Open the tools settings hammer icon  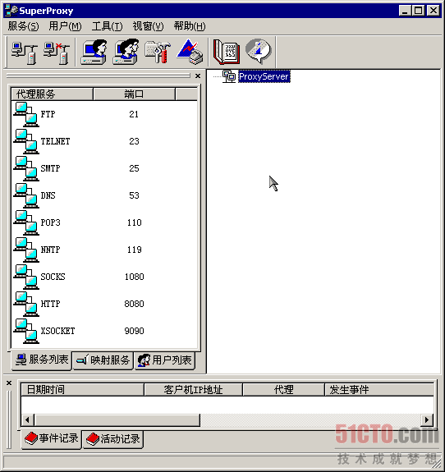pos(158,52)
